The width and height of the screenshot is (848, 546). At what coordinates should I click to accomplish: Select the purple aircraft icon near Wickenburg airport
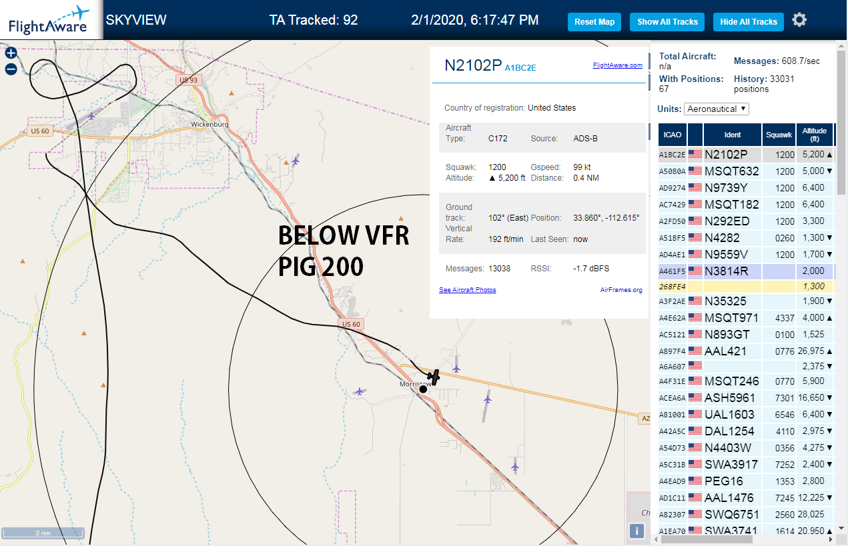click(x=91, y=116)
